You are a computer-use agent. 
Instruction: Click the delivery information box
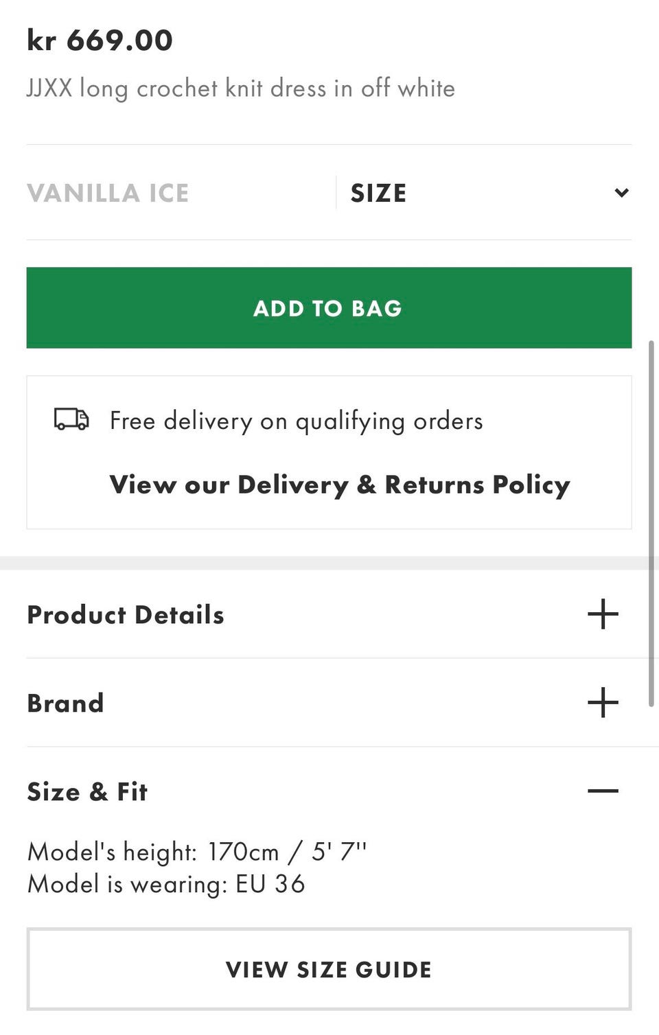coord(329,452)
